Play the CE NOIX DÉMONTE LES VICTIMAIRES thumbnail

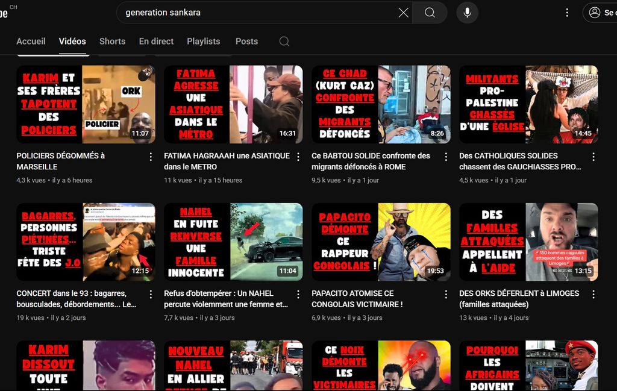click(x=381, y=366)
